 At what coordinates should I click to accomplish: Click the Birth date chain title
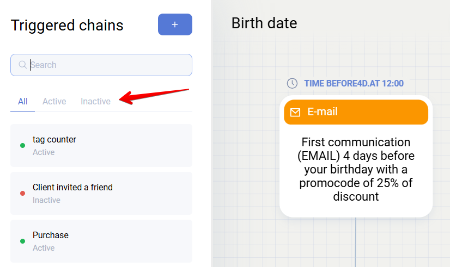[x=264, y=23]
